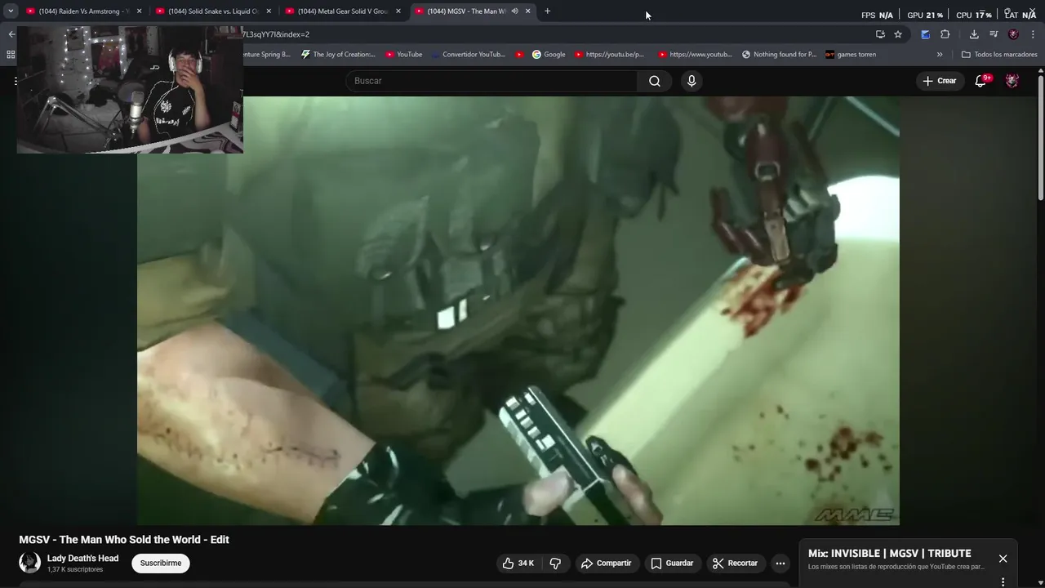
Task: Click the voice search microphone icon
Action: pos(691,81)
